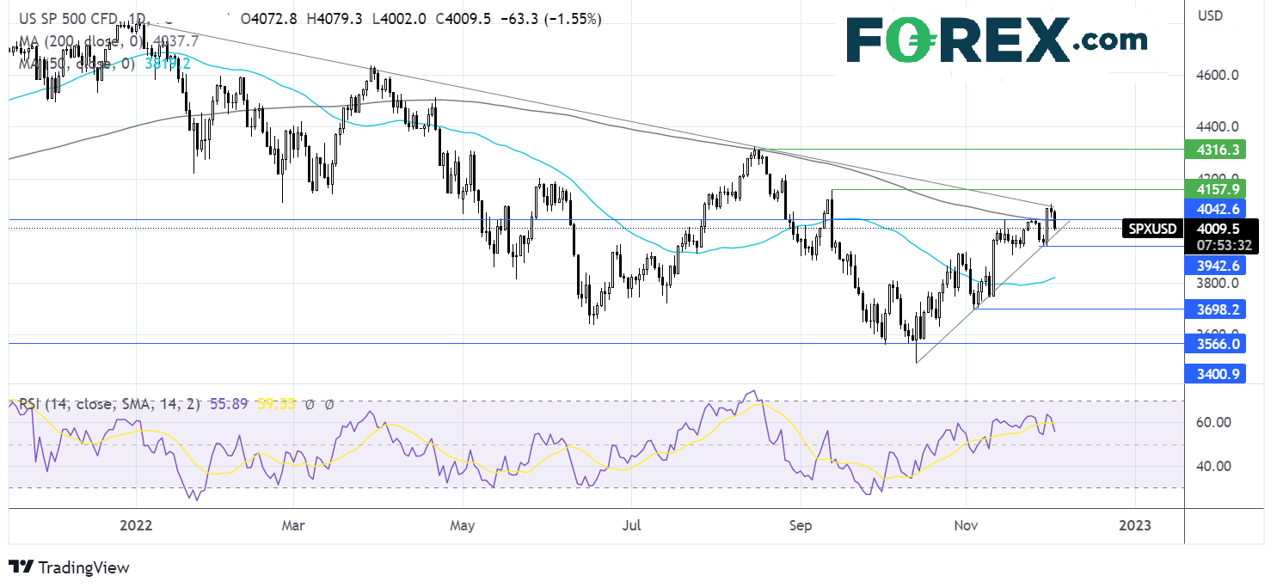The width and height of the screenshot is (1277, 588).
Task: Click the Sep time axis label
Action: (x=801, y=524)
